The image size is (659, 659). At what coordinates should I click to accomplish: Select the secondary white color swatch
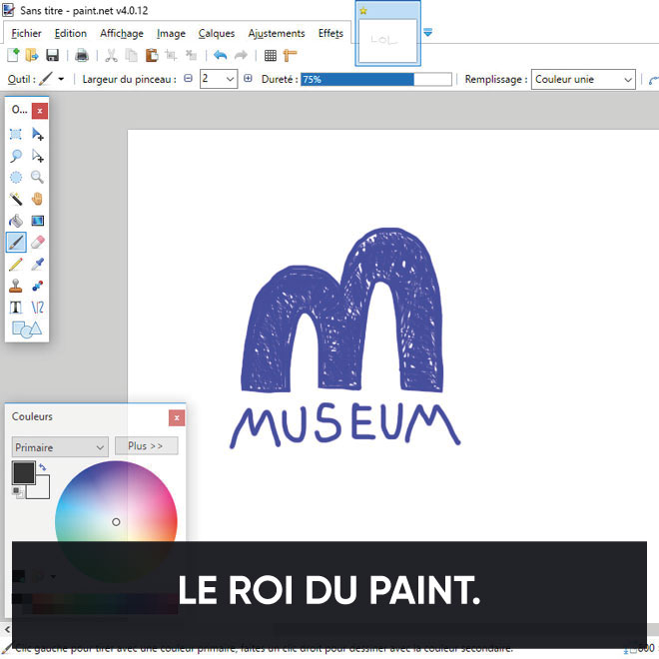[x=41, y=491]
